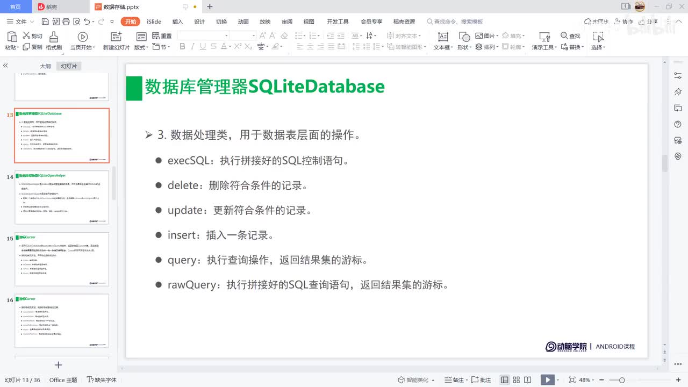Viewport: 688px width, 387px height.
Task: Reset the slide layout with 重置
Action: (x=162, y=36)
